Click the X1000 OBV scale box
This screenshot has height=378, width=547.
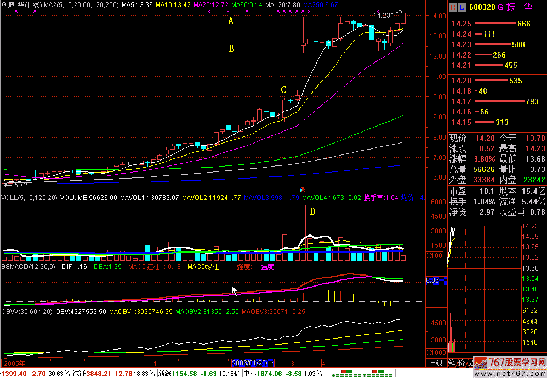click(x=436, y=353)
